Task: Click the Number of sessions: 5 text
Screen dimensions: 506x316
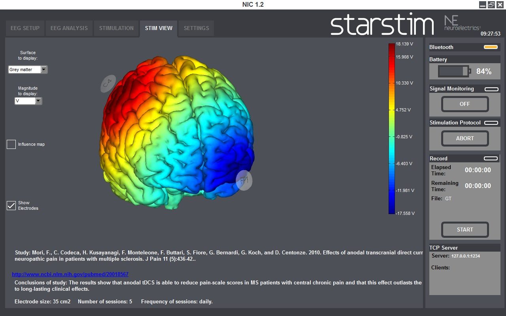Action: coord(105,301)
